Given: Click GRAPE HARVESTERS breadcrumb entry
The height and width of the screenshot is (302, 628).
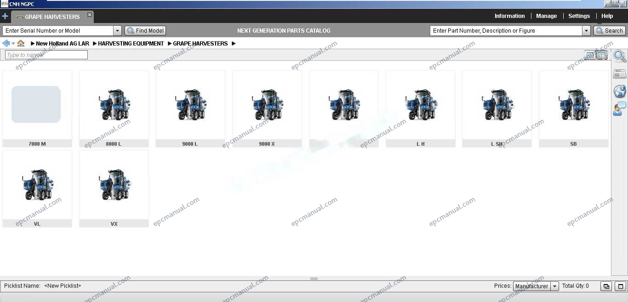Looking at the screenshot, I should click(200, 43).
